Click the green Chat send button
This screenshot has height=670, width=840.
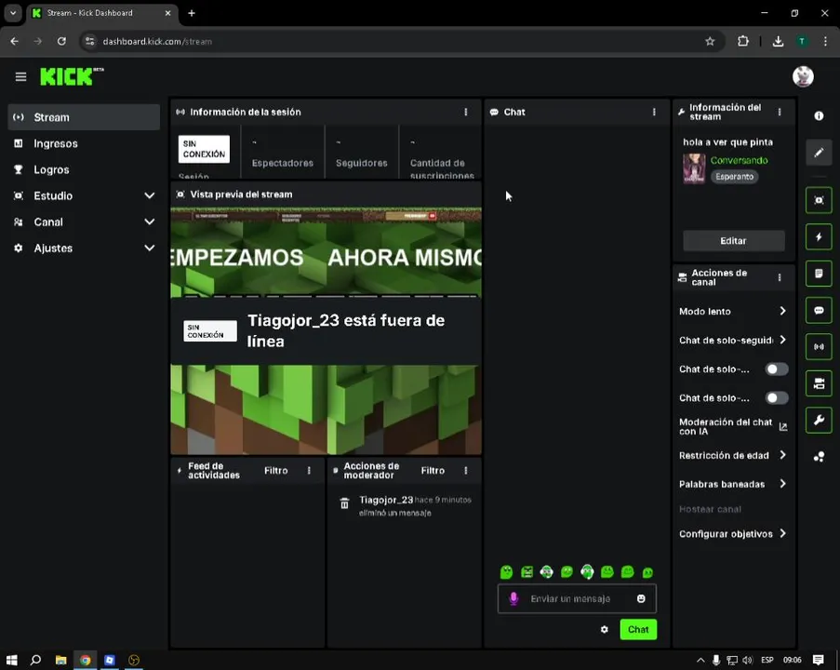tap(638, 629)
